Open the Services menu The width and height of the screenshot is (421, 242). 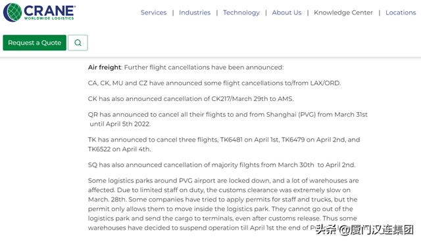coord(153,12)
